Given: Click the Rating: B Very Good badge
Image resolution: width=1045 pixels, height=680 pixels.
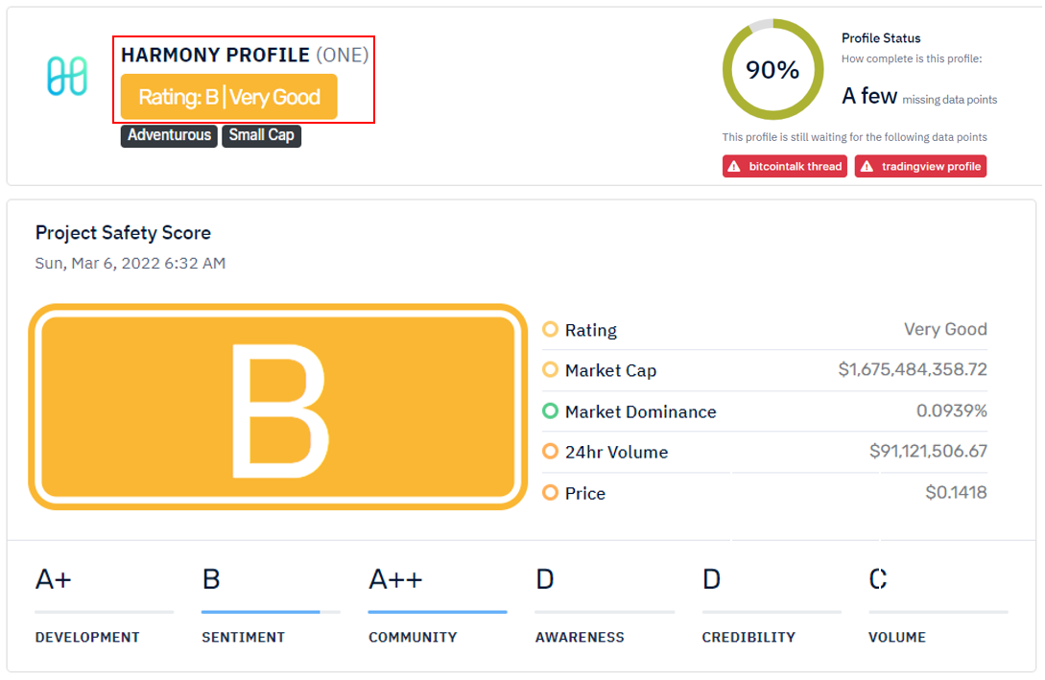Looking at the screenshot, I should click(x=228, y=97).
